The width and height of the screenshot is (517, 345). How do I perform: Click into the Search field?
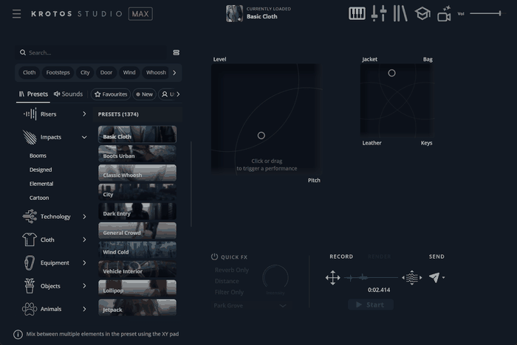pos(91,52)
